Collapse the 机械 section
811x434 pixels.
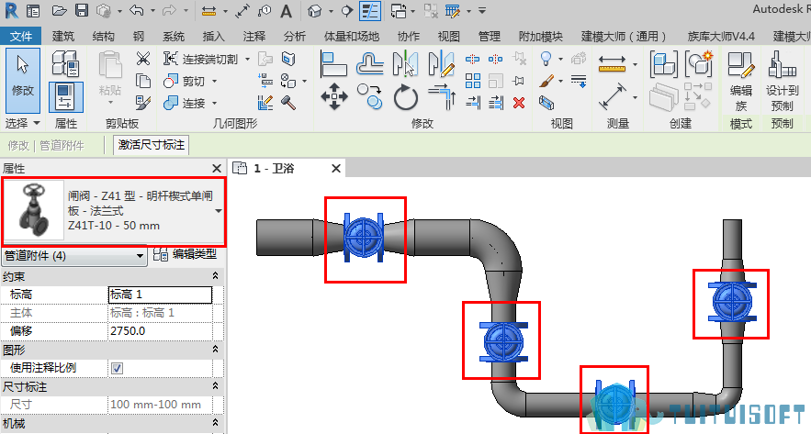(215, 423)
